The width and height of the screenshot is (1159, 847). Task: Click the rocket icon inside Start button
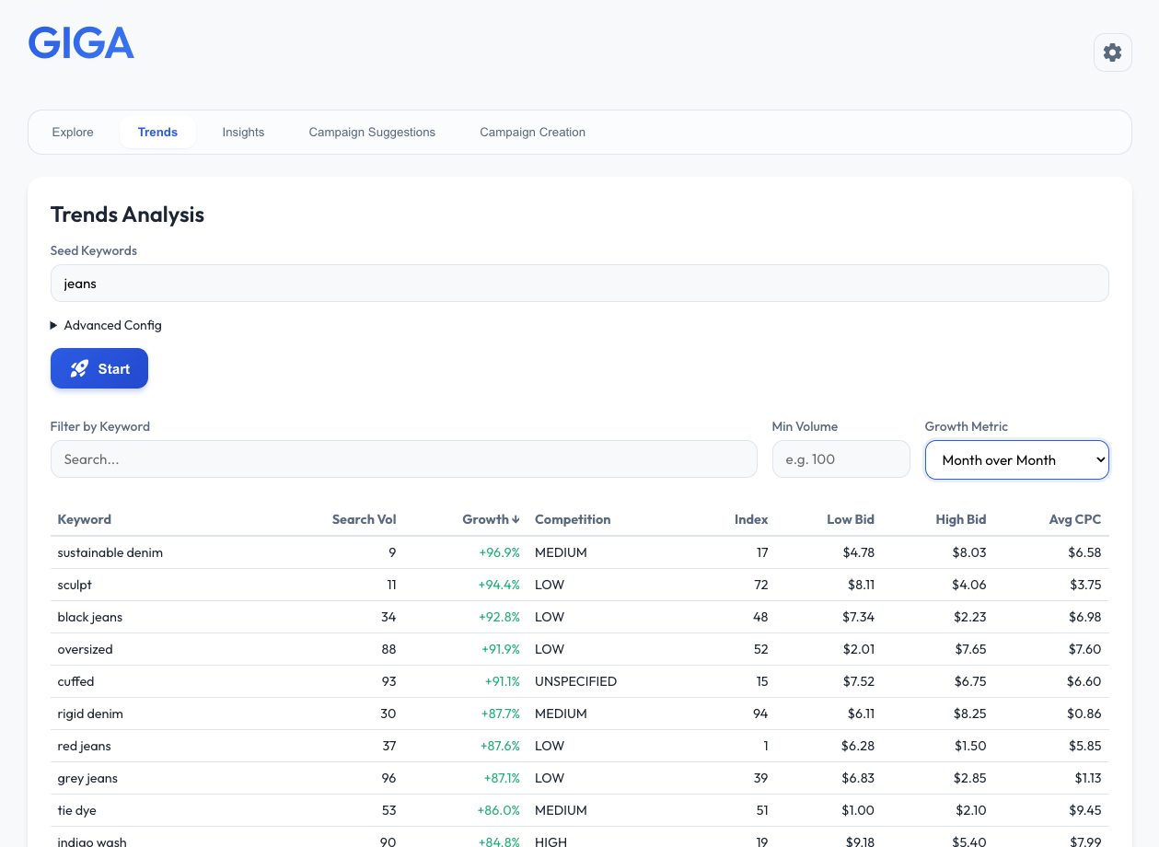point(78,368)
